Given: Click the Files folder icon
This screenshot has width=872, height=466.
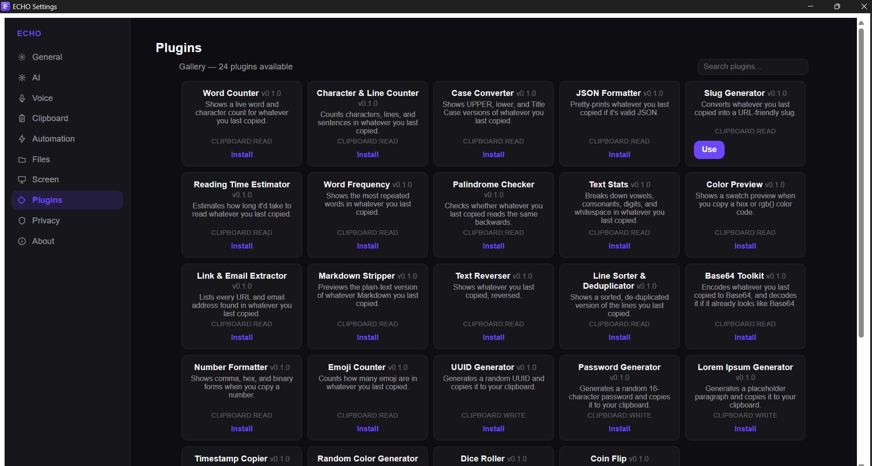Looking at the screenshot, I should tap(22, 159).
